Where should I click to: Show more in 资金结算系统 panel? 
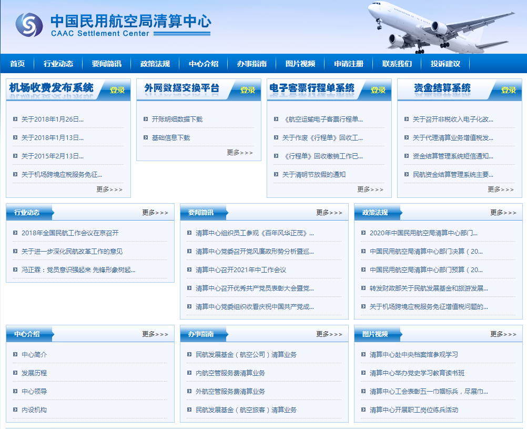(x=501, y=189)
